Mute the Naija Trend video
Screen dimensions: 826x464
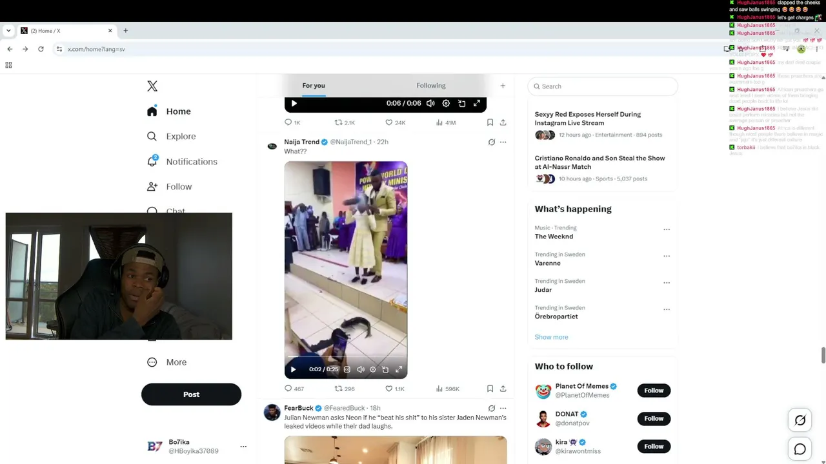tap(360, 369)
